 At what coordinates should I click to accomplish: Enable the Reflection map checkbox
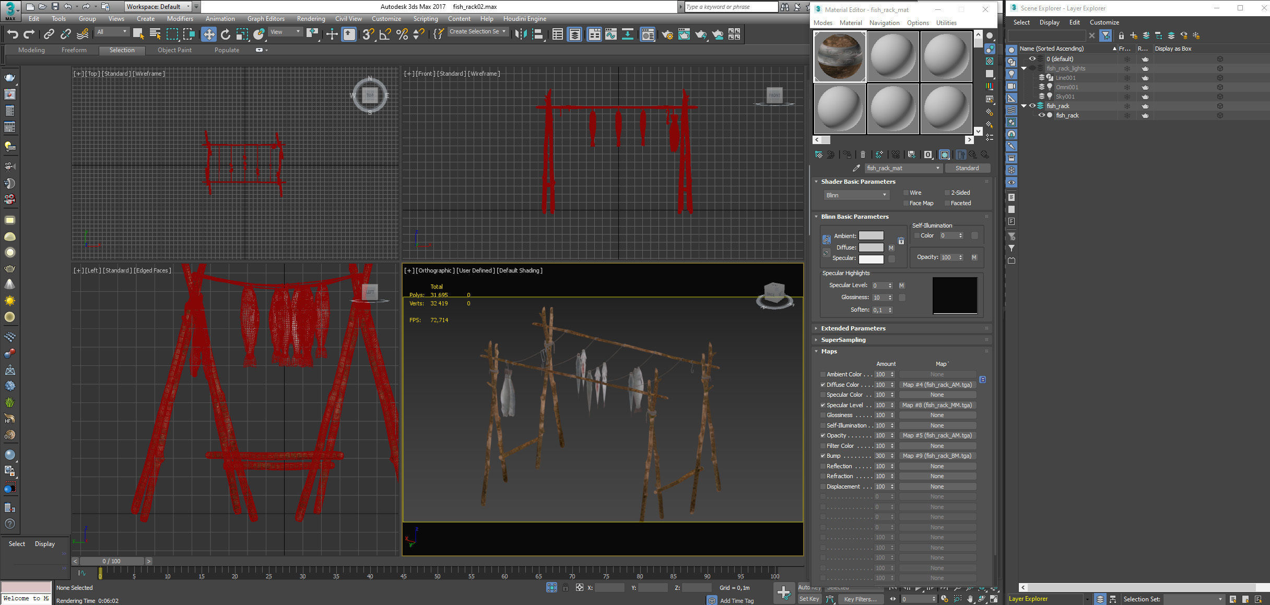823,466
